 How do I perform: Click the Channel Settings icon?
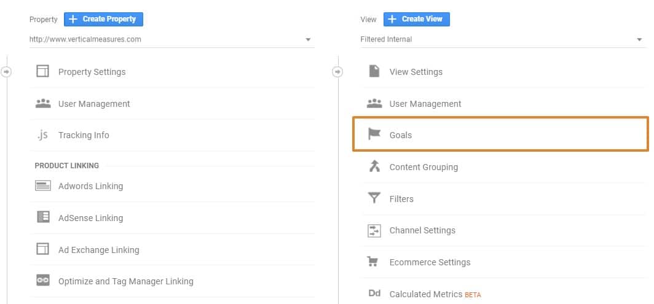[x=374, y=230]
